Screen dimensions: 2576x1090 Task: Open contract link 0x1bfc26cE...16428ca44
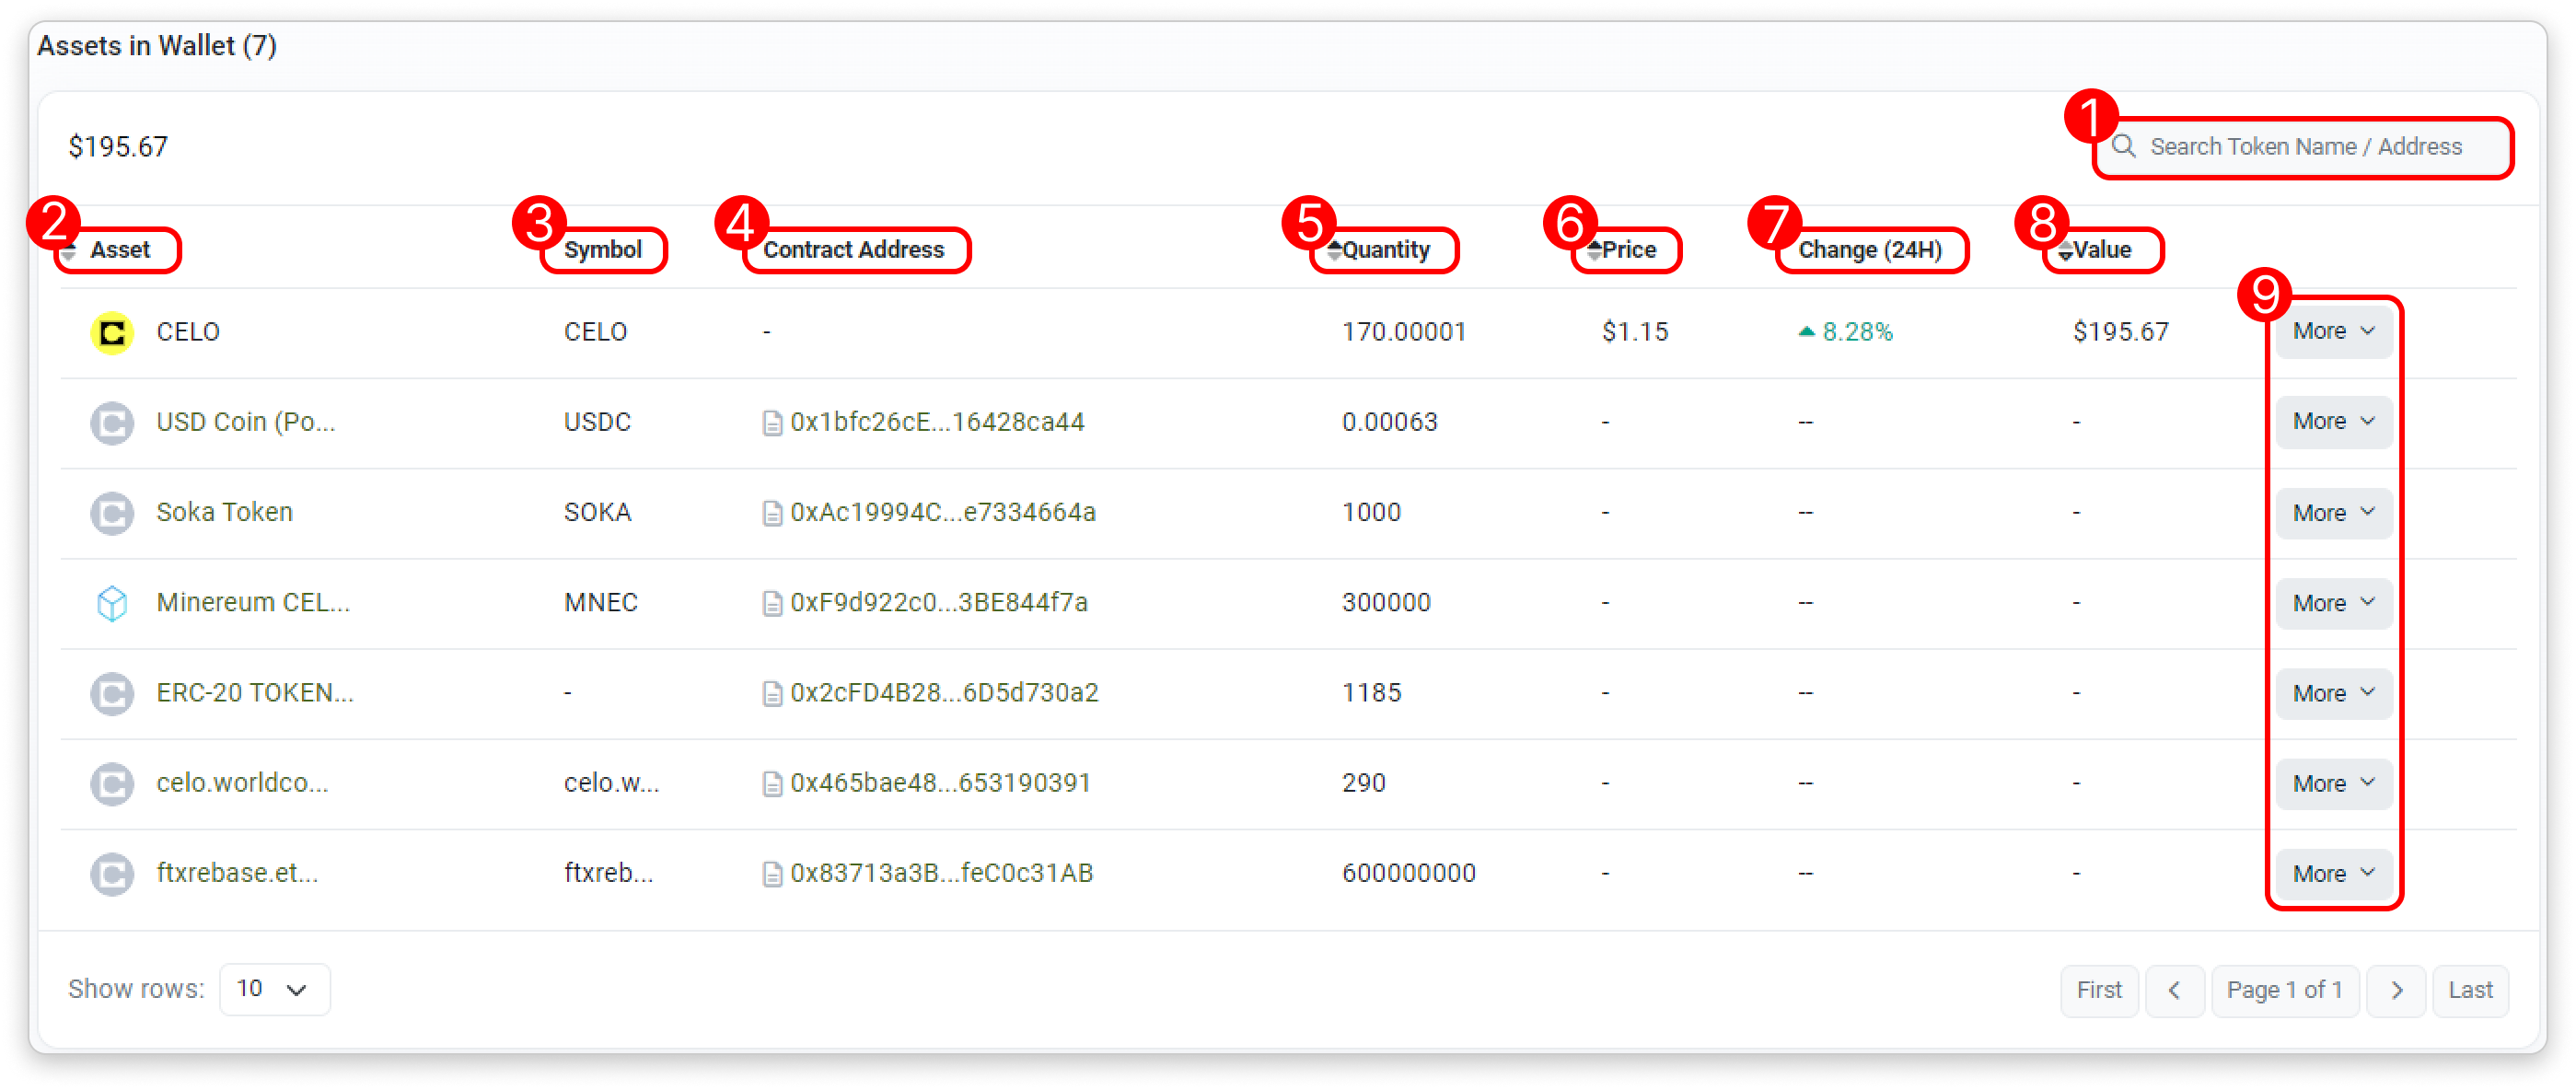click(x=936, y=422)
